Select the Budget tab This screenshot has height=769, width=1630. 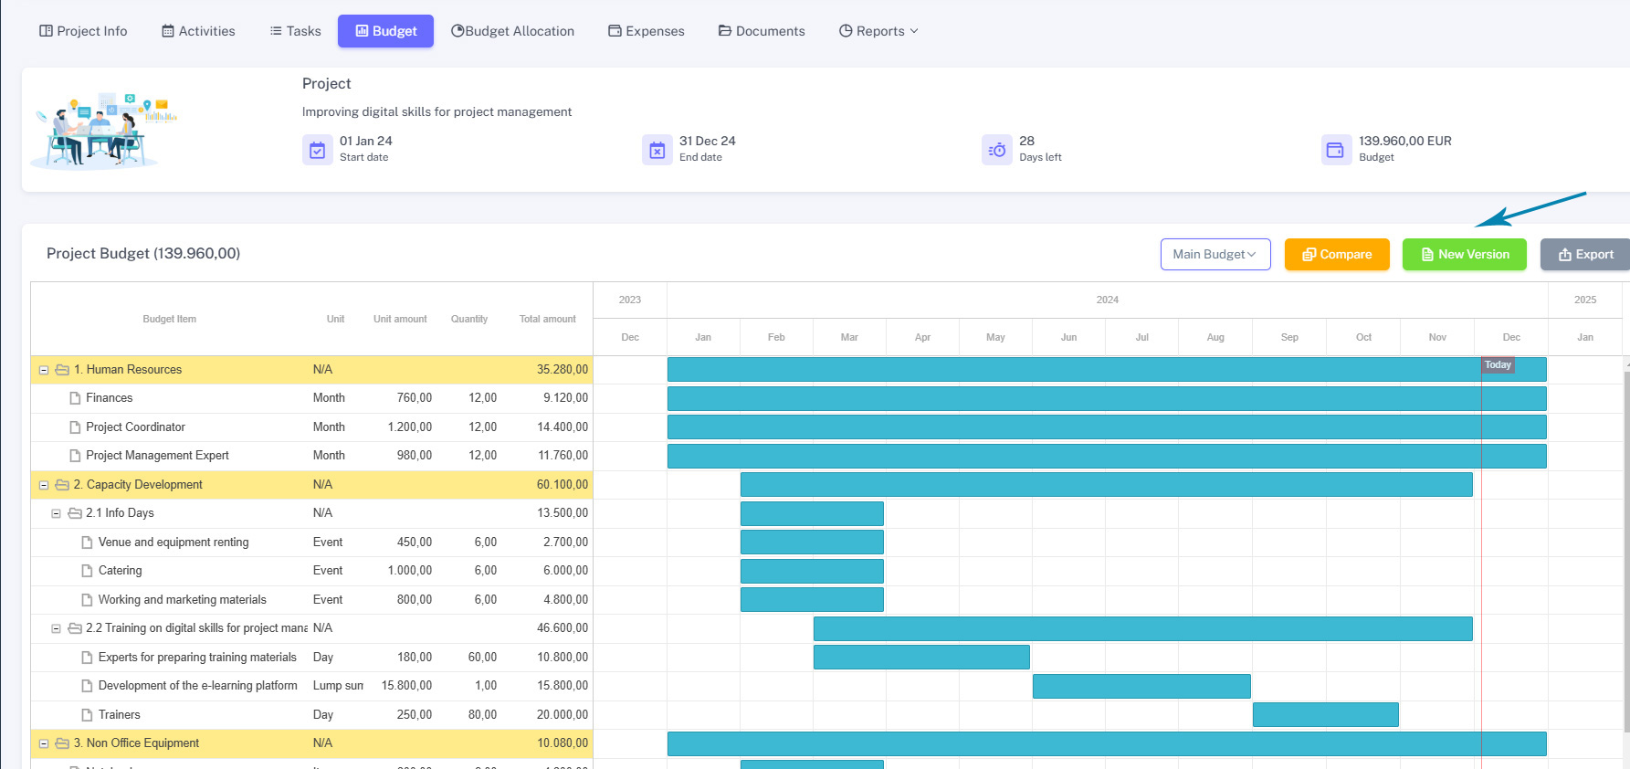click(x=385, y=31)
